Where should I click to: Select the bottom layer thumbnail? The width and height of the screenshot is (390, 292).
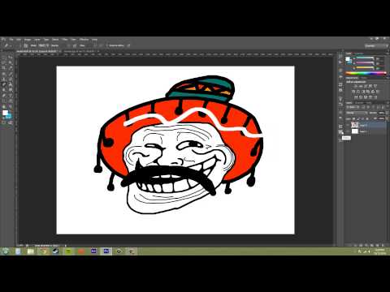coord(355,131)
